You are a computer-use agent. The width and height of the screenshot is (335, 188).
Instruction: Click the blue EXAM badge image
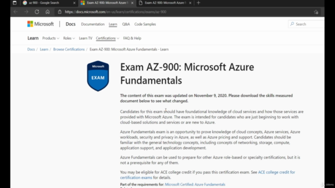tap(98, 76)
